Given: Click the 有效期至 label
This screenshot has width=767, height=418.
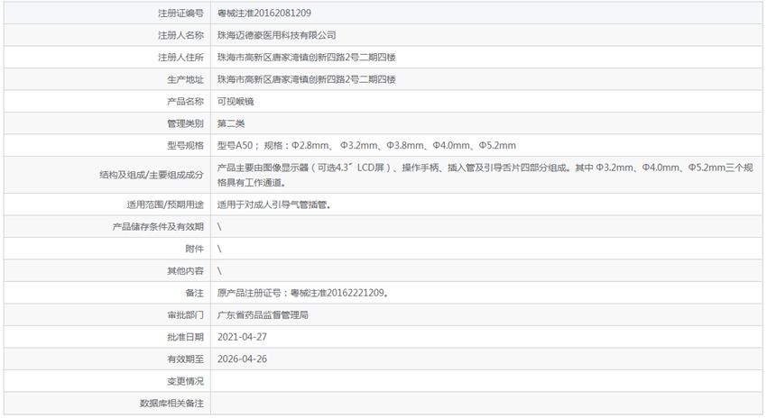Looking at the screenshot, I should click(x=185, y=359).
